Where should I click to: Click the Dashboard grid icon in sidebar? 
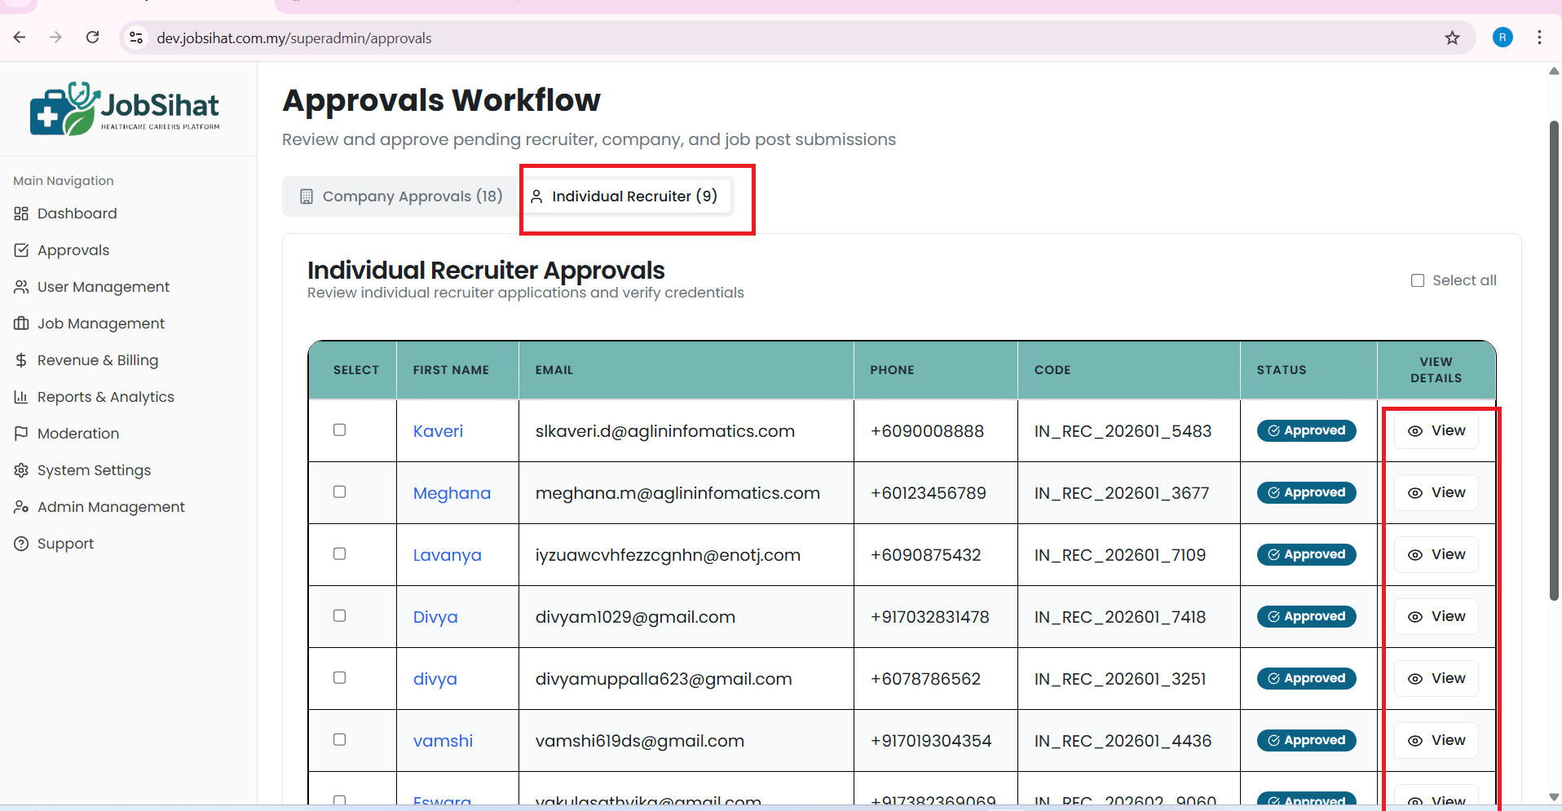point(21,214)
